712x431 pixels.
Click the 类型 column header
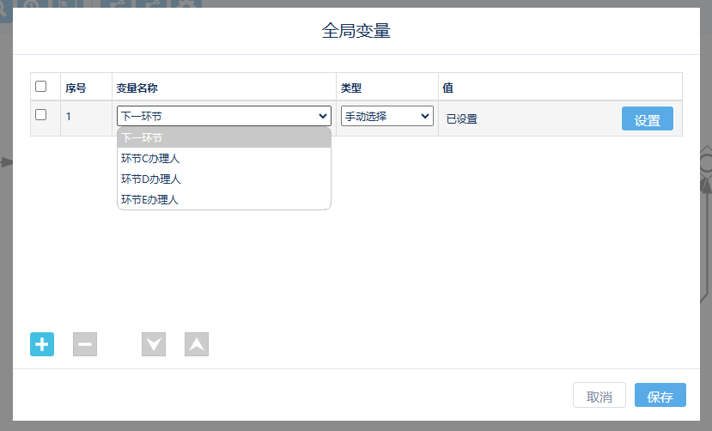350,88
